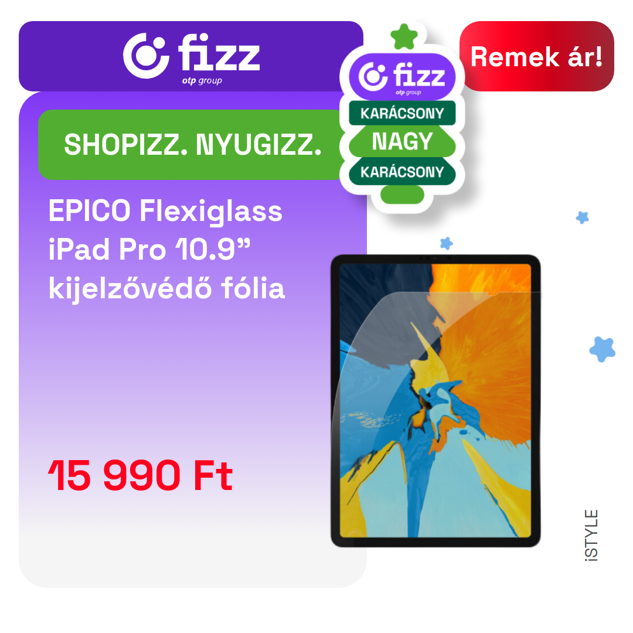The height and width of the screenshot is (633, 633).
Task: Click the 15 990 Ft price
Action: point(140,475)
